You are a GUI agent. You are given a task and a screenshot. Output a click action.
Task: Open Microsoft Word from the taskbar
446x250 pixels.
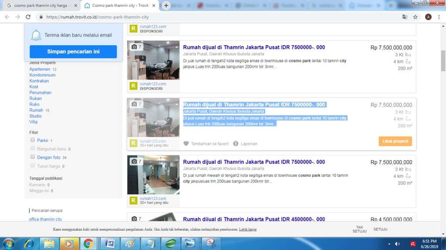point(110,243)
